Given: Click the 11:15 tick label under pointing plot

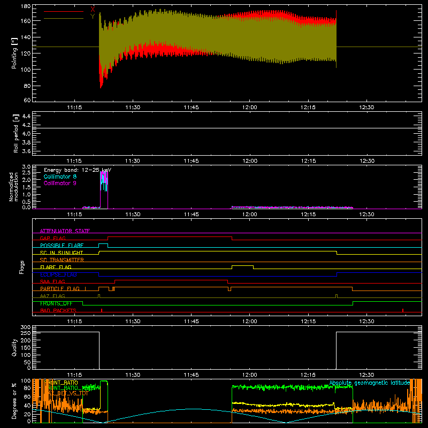Looking at the screenshot, I should (x=74, y=108).
